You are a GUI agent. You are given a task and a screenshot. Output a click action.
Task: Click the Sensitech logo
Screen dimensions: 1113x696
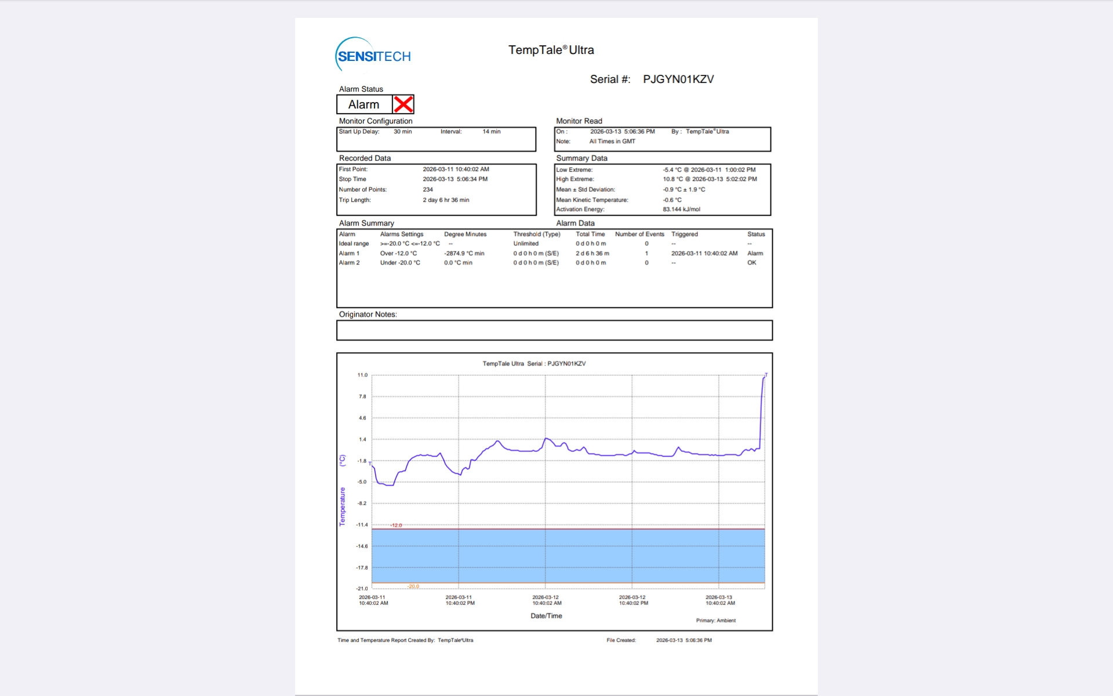tap(373, 56)
